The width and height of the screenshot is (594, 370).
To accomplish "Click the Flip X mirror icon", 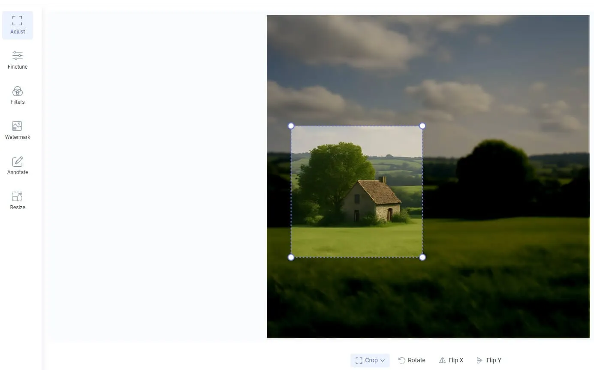I will [442, 360].
